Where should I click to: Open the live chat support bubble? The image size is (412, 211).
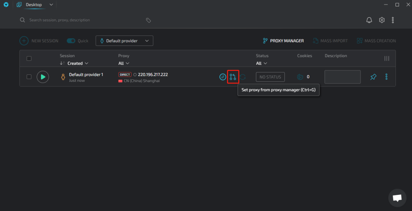397,198
